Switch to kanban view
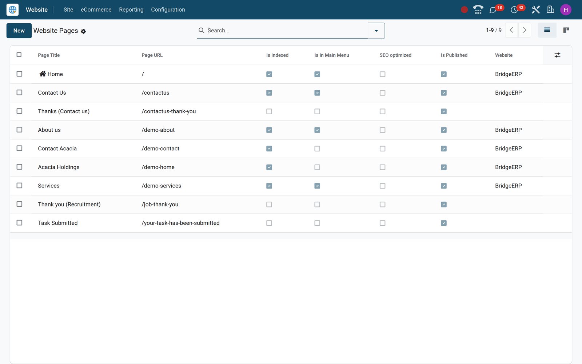The width and height of the screenshot is (582, 364). pyautogui.click(x=566, y=30)
